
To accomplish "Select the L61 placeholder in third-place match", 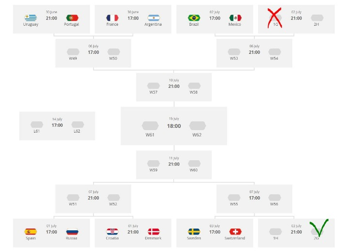I will pos(37,125).
